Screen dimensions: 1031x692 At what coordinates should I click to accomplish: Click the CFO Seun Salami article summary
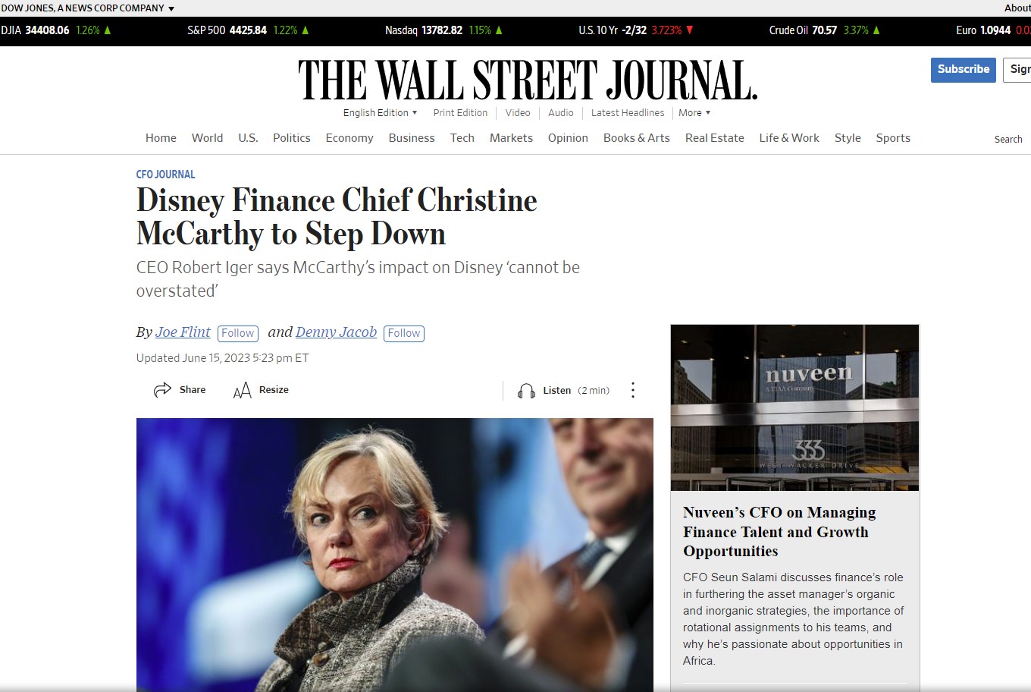click(794, 619)
